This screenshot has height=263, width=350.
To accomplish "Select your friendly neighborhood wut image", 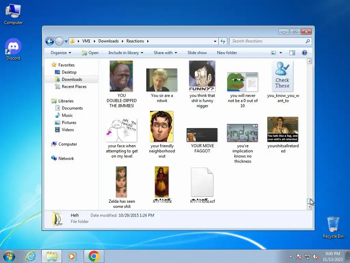I will tap(162, 126).
